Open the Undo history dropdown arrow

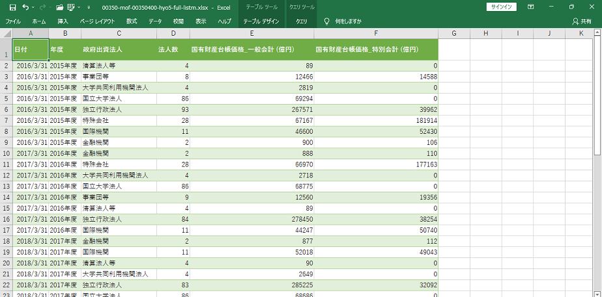tap(34, 6)
